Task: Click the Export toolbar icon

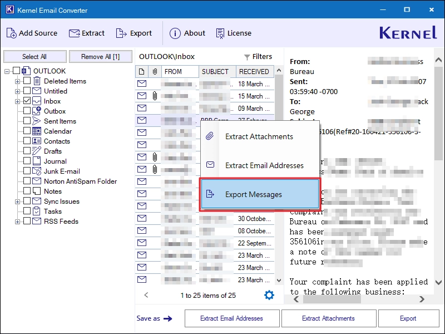Action: pos(121,33)
